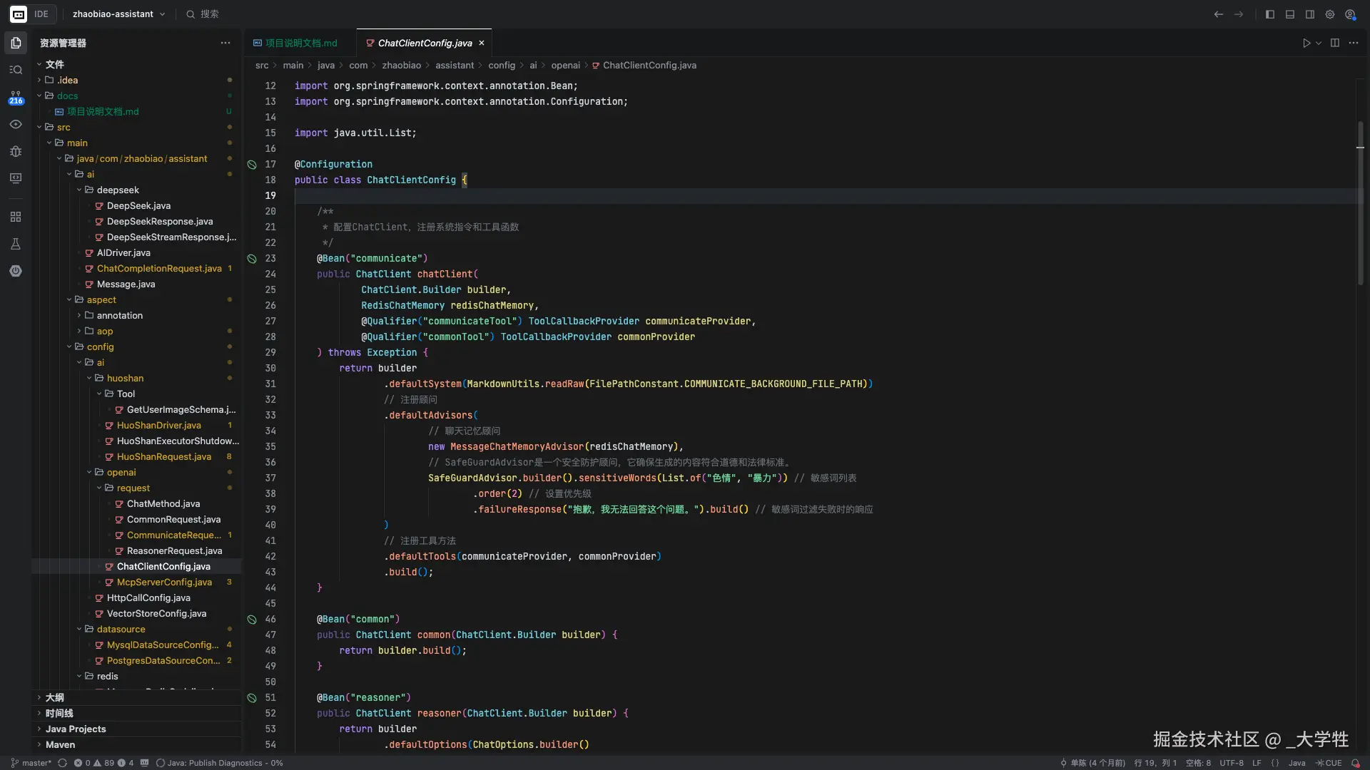The height and width of the screenshot is (770, 1370).
Task: Click the master branch in status bar
Action: (x=31, y=763)
